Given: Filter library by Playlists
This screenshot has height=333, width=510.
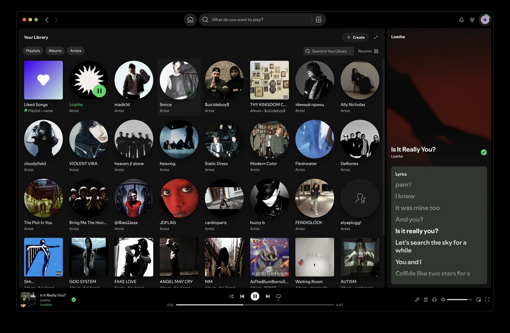Looking at the screenshot, I should (x=33, y=51).
